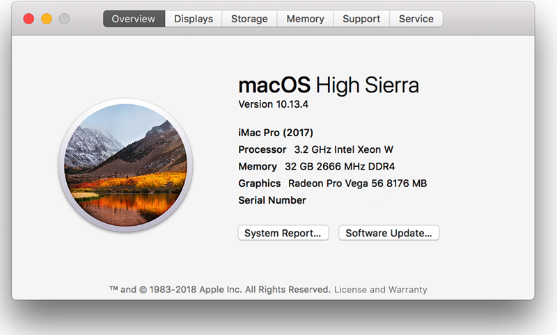This screenshot has width=557, height=335.
Task: Click the macOS High Sierra landscape icon
Action: (126, 165)
